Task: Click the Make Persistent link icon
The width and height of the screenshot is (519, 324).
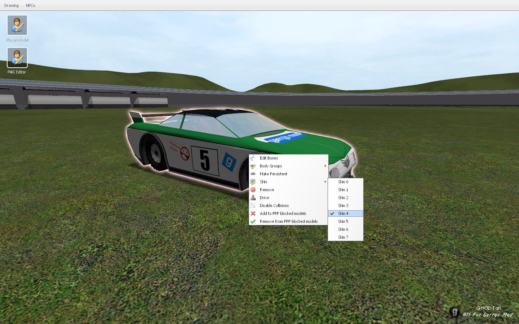Action: 253,174
